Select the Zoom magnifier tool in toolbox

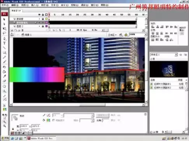(4, 91)
